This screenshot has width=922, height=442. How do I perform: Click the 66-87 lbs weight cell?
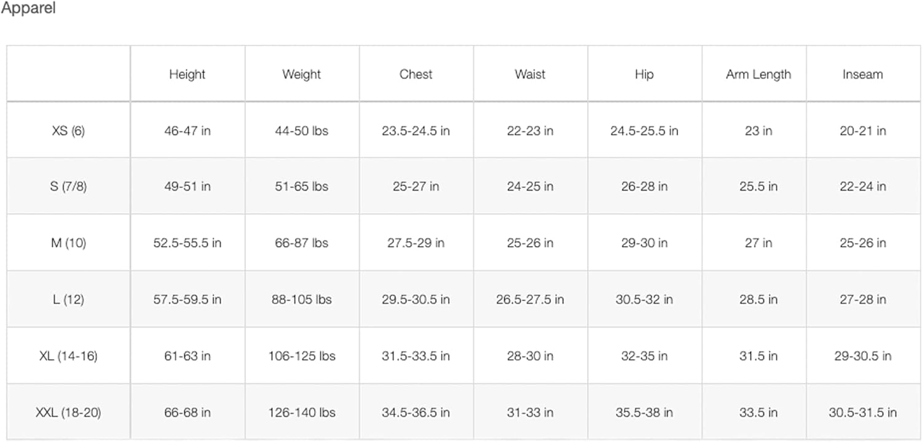(x=301, y=243)
